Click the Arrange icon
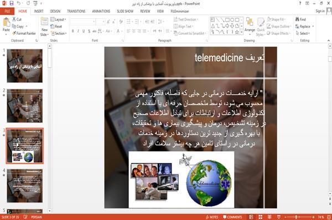Screen dimensions: 332x220 (x=250, y=22)
